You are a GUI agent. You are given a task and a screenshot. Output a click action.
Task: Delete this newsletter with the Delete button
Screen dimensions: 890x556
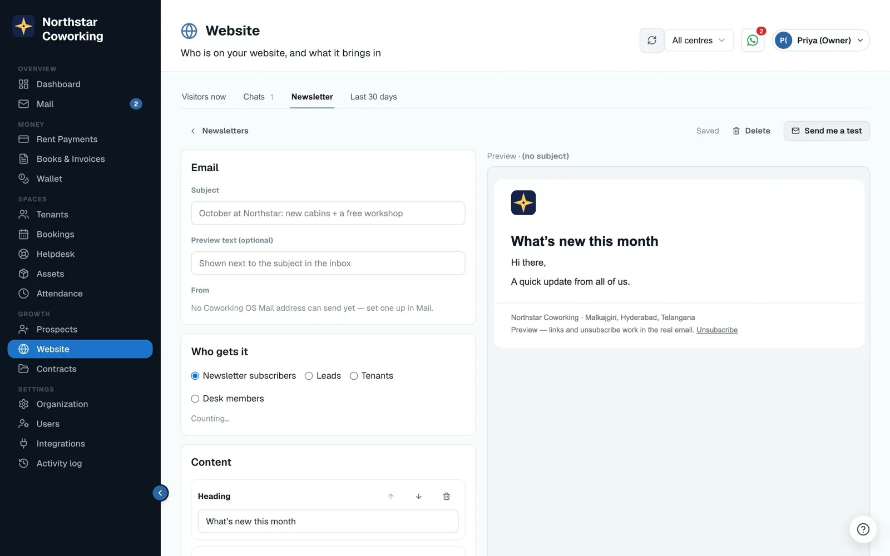pyautogui.click(x=751, y=131)
